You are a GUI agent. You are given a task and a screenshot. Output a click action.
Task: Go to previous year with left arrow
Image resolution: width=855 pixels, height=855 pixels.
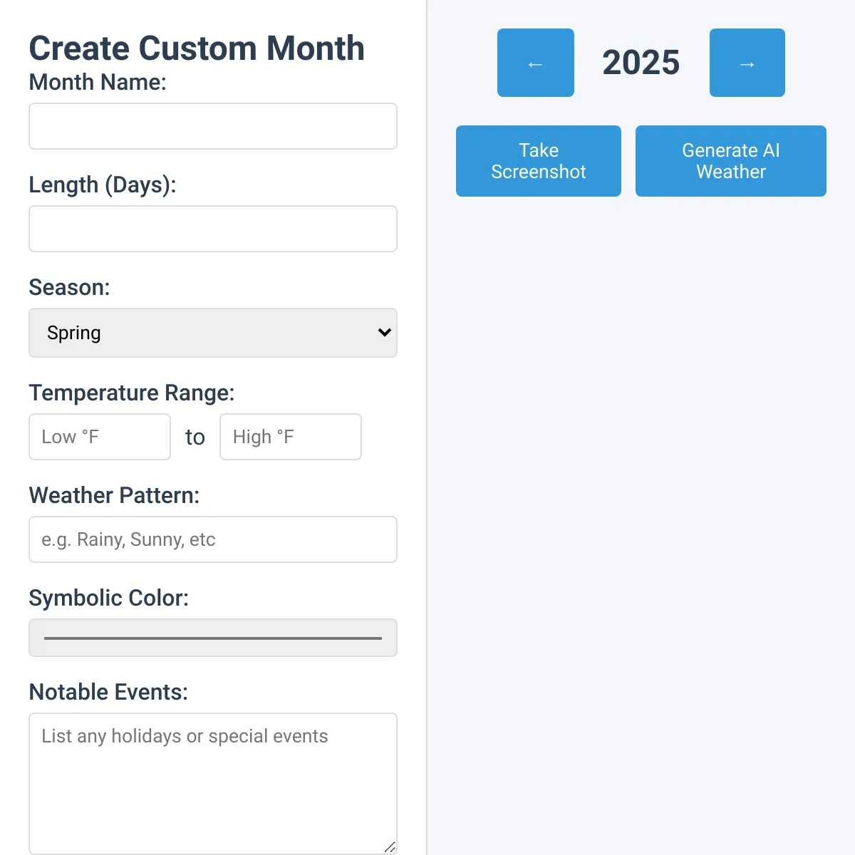pos(536,63)
